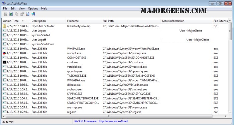Screen dimensions: 234x125
Task: Click the 1/13/2015 action time cell
Action: (x=18, y=112)
